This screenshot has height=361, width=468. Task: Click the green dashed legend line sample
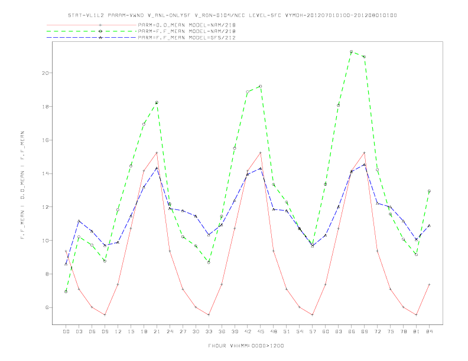tap(92, 31)
